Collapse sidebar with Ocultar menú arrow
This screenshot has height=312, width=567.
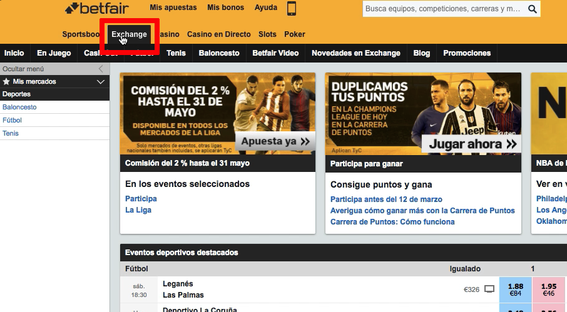[101, 69]
